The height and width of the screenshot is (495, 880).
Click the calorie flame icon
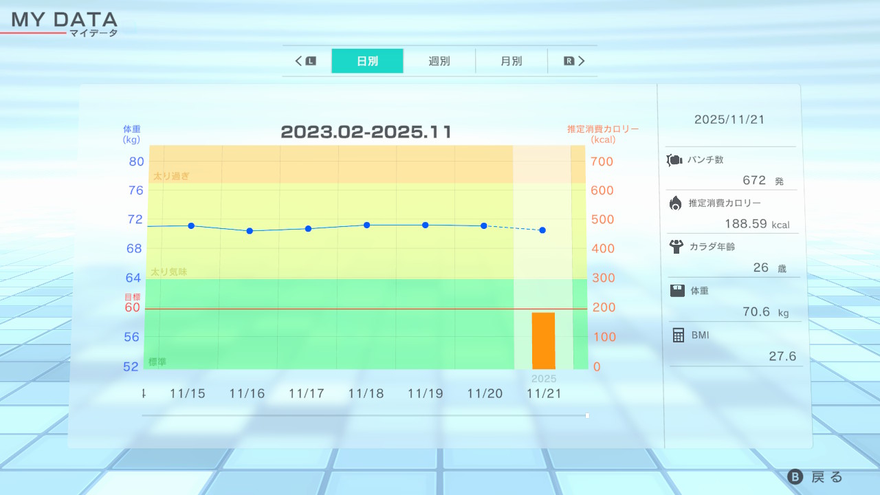pos(675,203)
